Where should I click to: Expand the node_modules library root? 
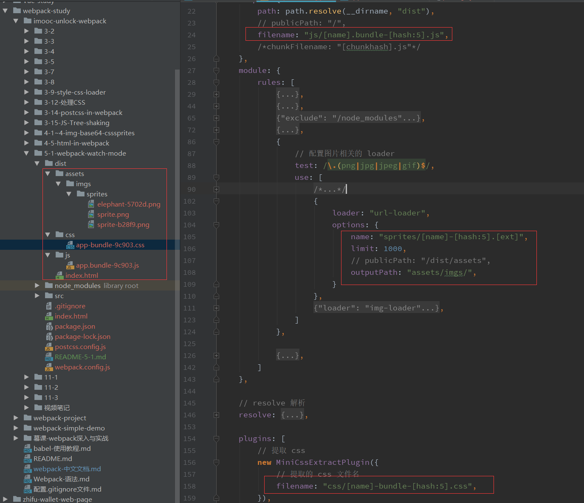(x=37, y=285)
